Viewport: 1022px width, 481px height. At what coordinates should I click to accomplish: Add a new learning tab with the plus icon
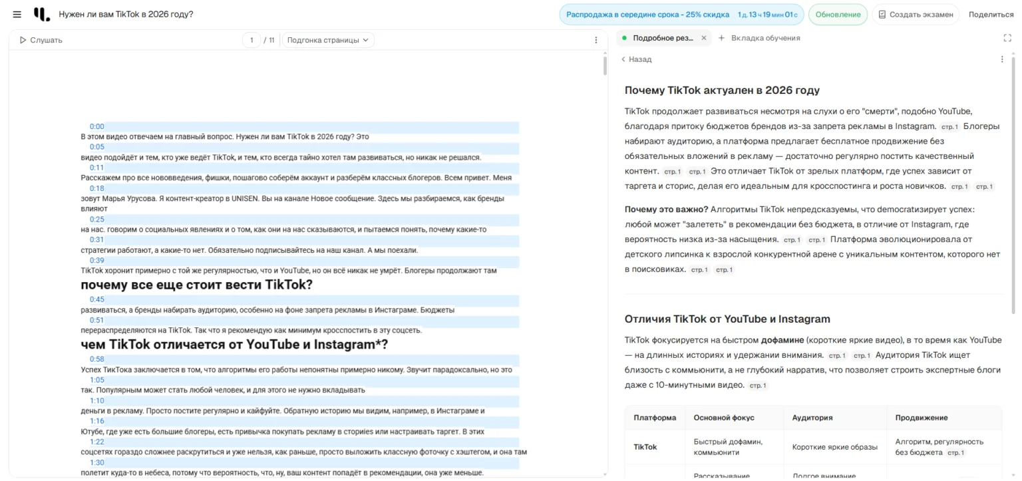point(723,38)
